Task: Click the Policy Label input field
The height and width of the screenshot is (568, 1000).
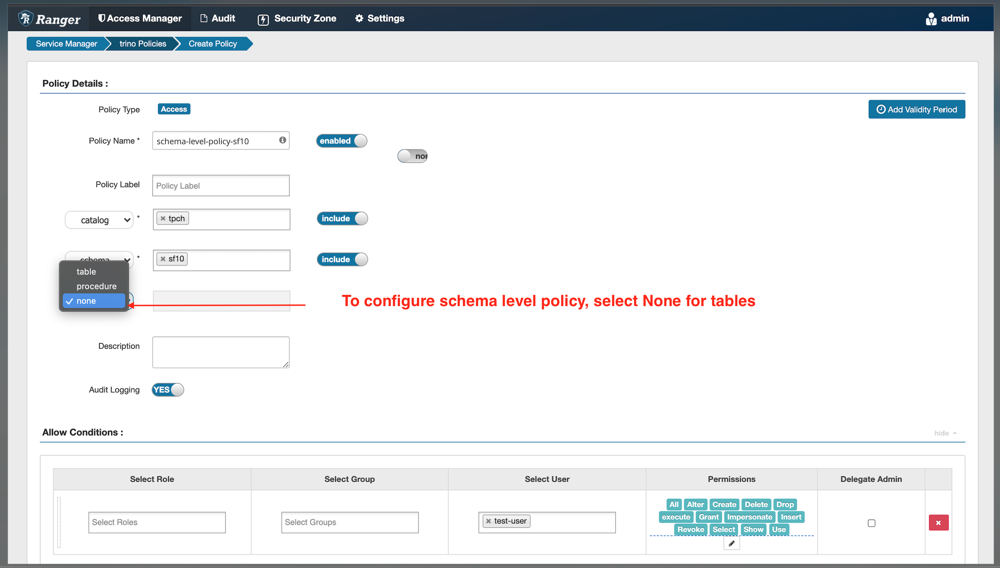Action: pos(221,186)
